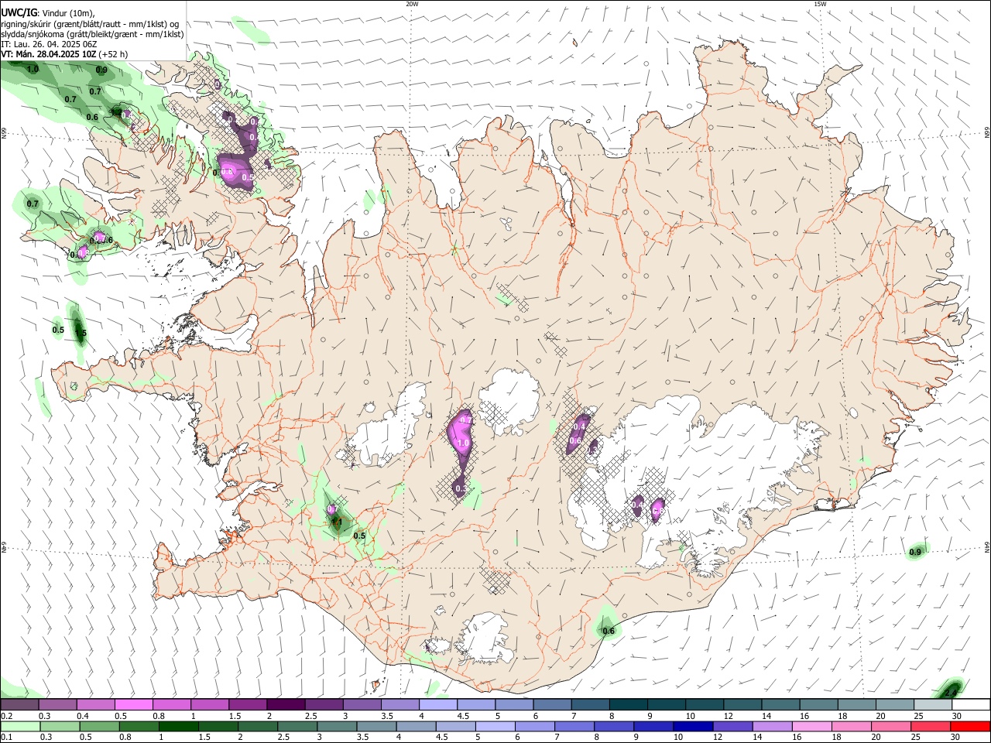Click the '0.4' value in the purple patch near Vatnajökull
Image resolution: width=991 pixels, height=743 pixels.
(579, 426)
